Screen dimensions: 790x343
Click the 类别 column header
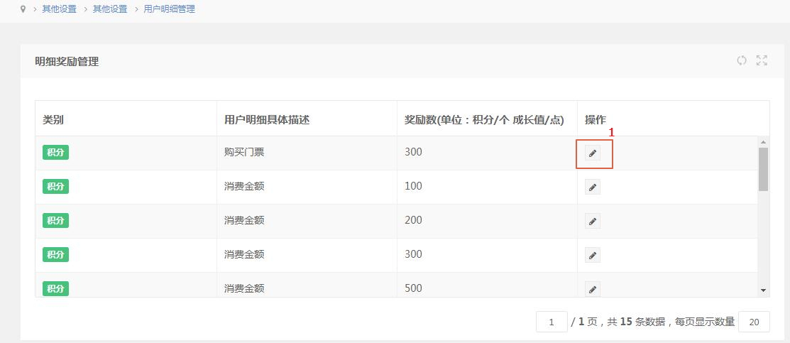(x=126, y=119)
